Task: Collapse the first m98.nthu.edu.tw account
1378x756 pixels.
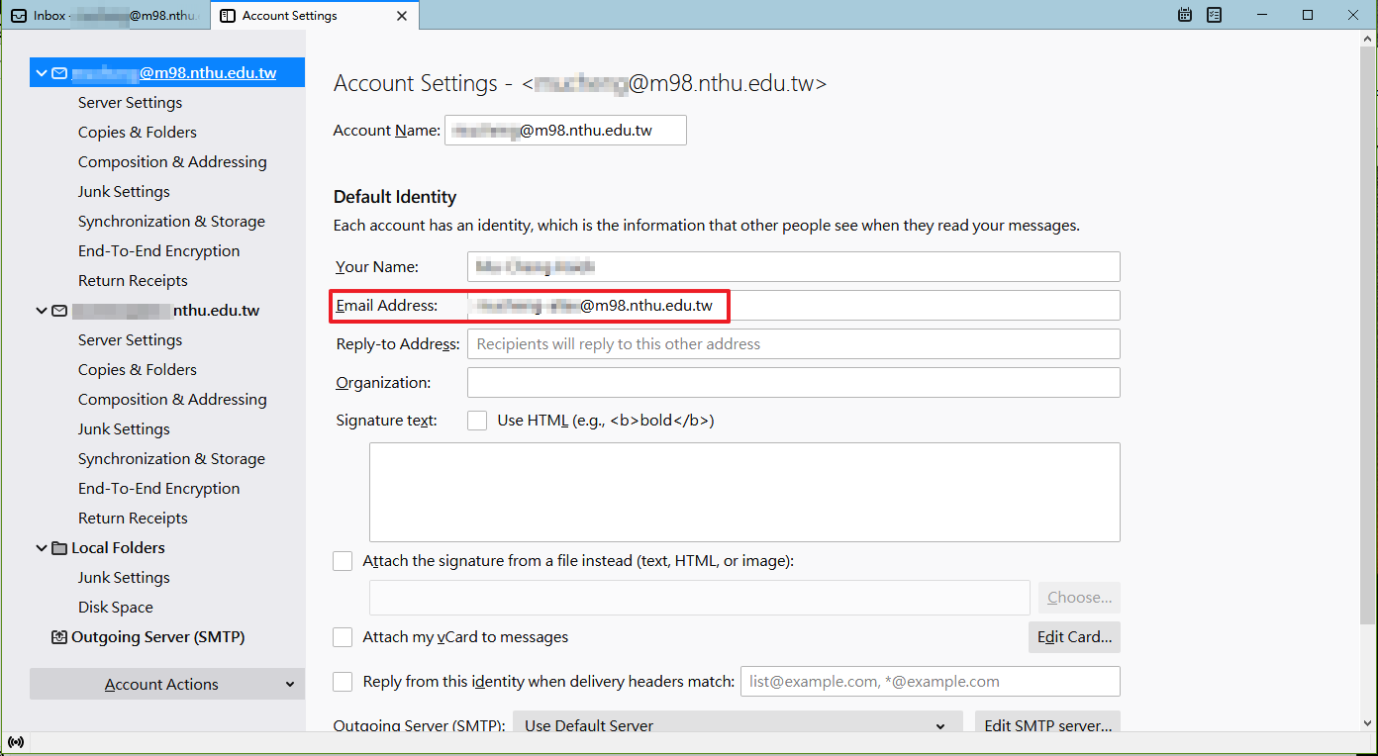Action: [x=42, y=73]
